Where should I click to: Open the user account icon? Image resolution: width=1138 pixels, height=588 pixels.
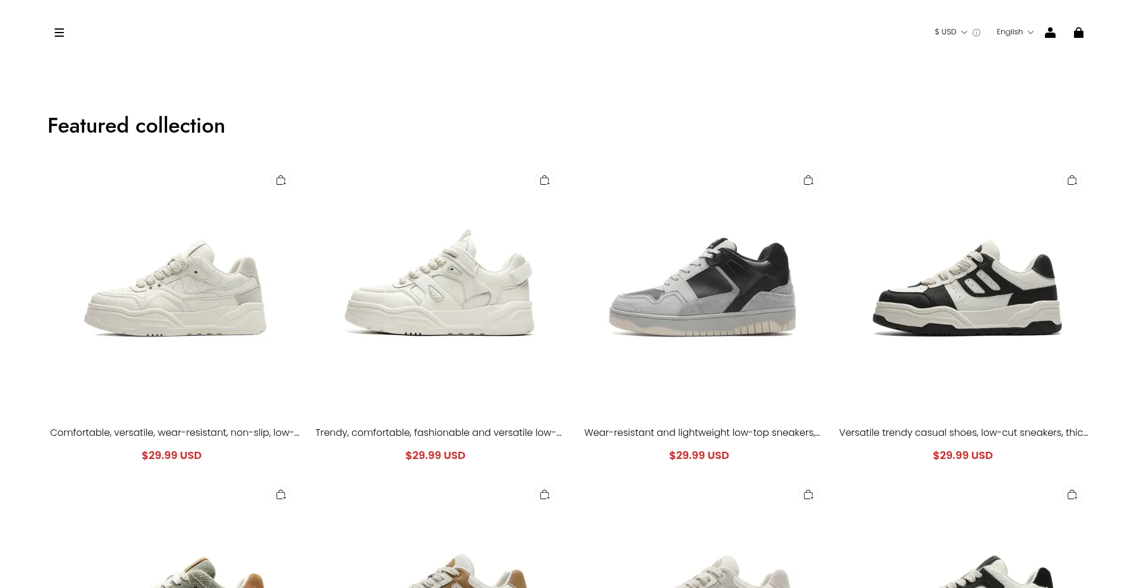point(1050,33)
